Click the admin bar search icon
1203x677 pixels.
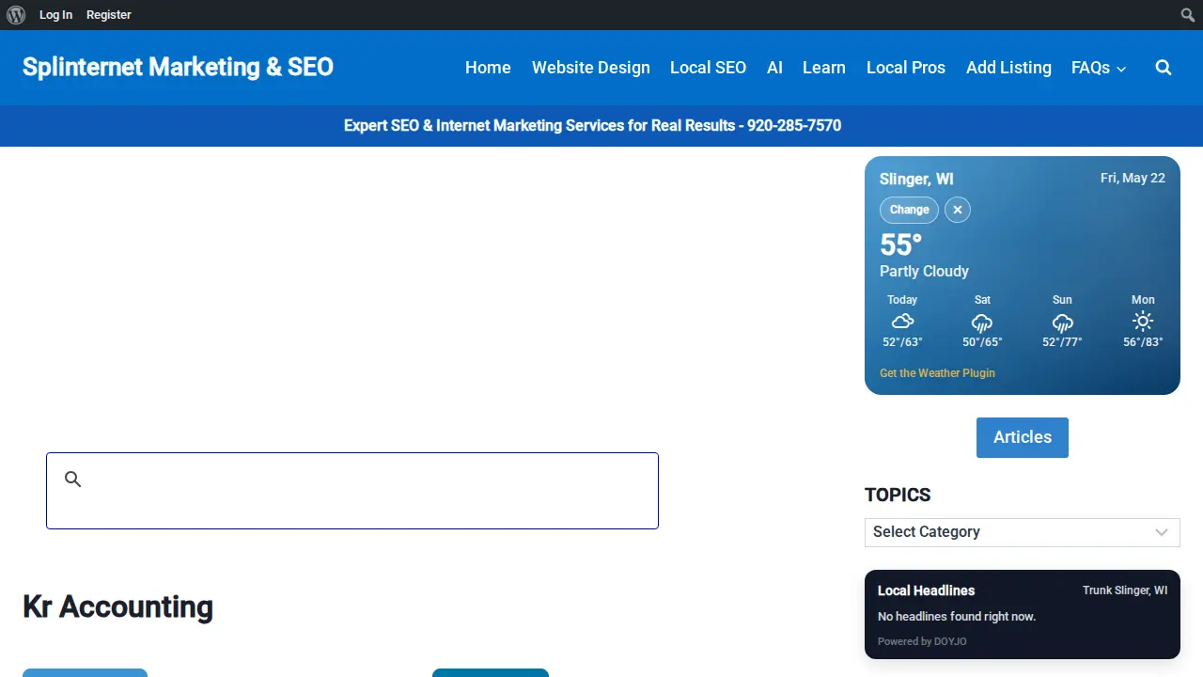click(1188, 15)
